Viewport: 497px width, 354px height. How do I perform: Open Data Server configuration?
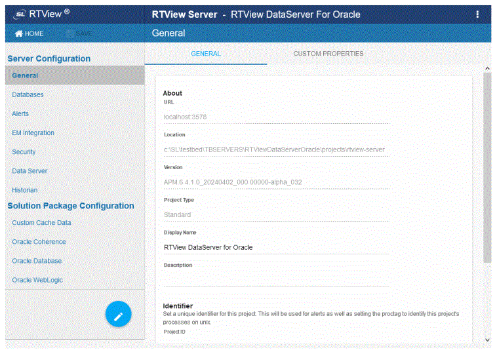(x=30, y=170)
